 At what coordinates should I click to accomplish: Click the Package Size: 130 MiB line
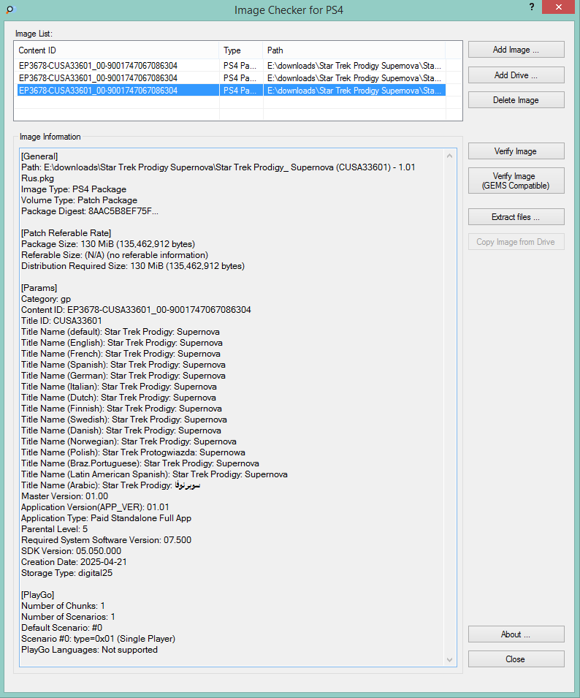[x=108, y=244]
